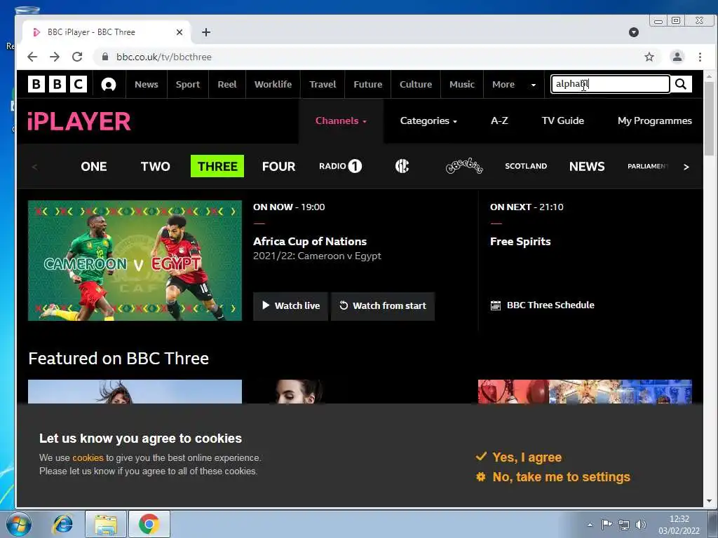Image resolution: width=718 pixels, height=538 pixels.
Task: Open the Action Center flag icon
Action: click(607, 525)
